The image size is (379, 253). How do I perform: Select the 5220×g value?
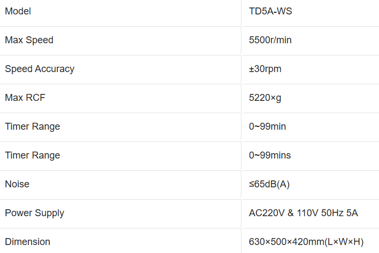(265, 98)
